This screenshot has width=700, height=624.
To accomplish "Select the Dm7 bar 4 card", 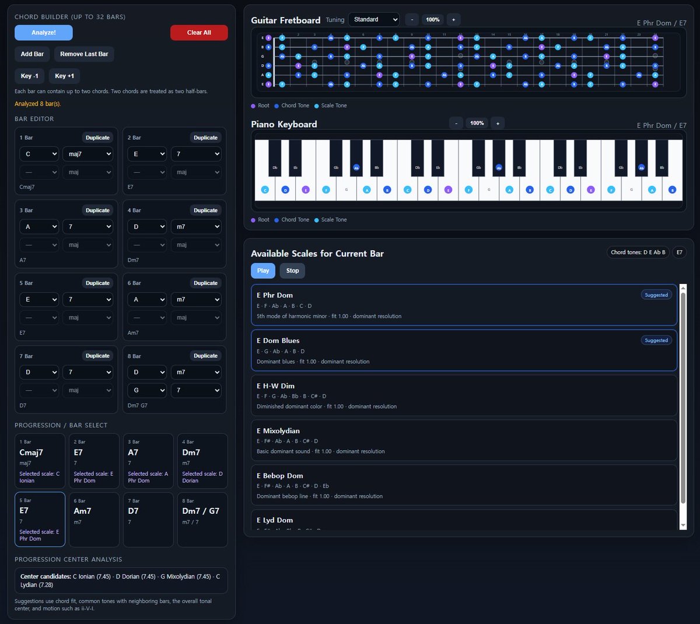I will [202, 461].
